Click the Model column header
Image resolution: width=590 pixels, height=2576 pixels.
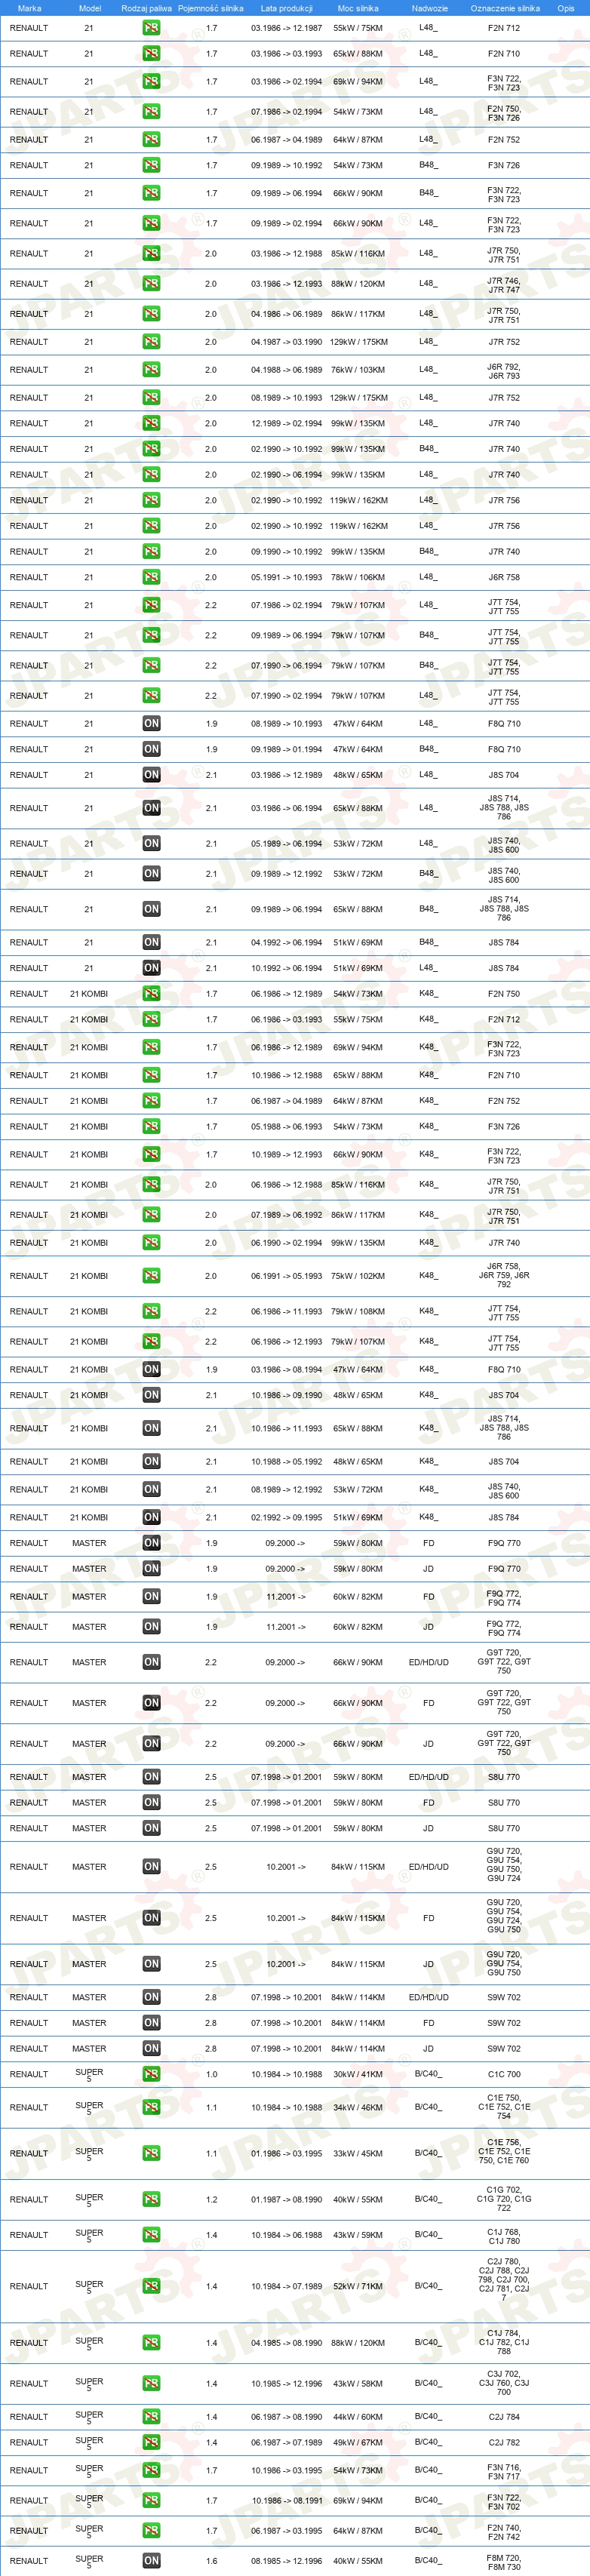[x=90, y=8]
